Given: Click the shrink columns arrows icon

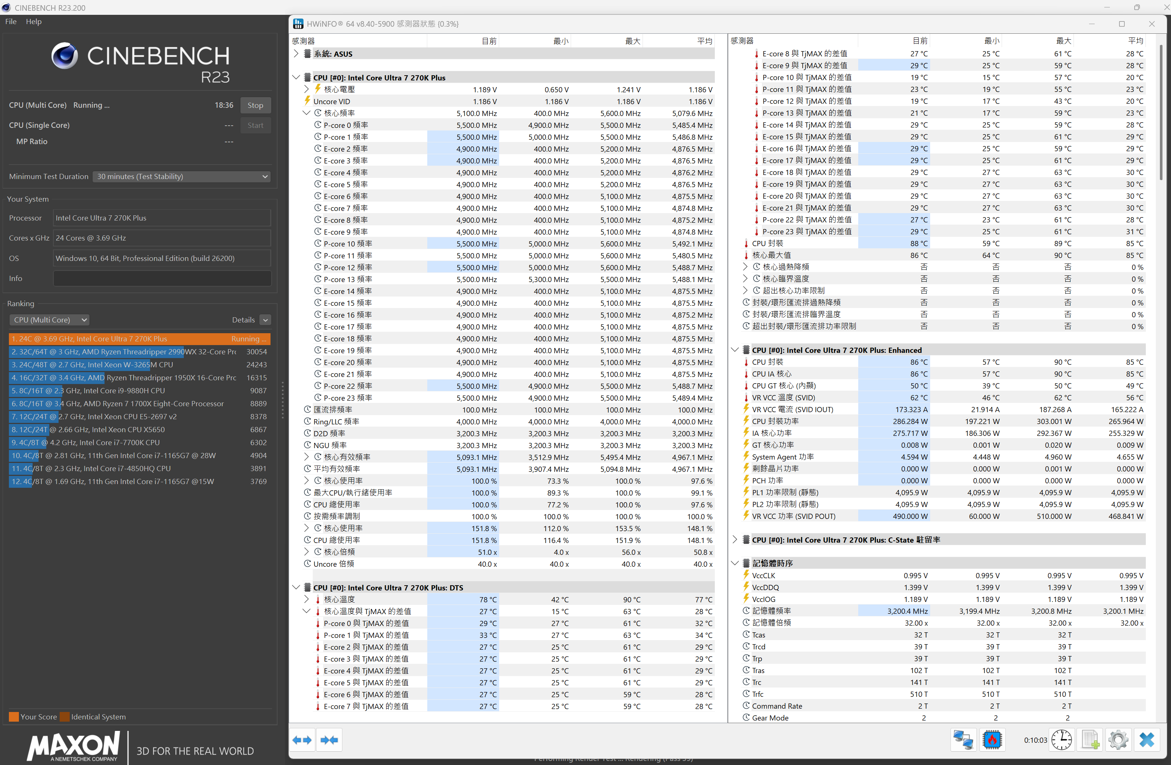Looking at the screenshot, I should point(329,739).
